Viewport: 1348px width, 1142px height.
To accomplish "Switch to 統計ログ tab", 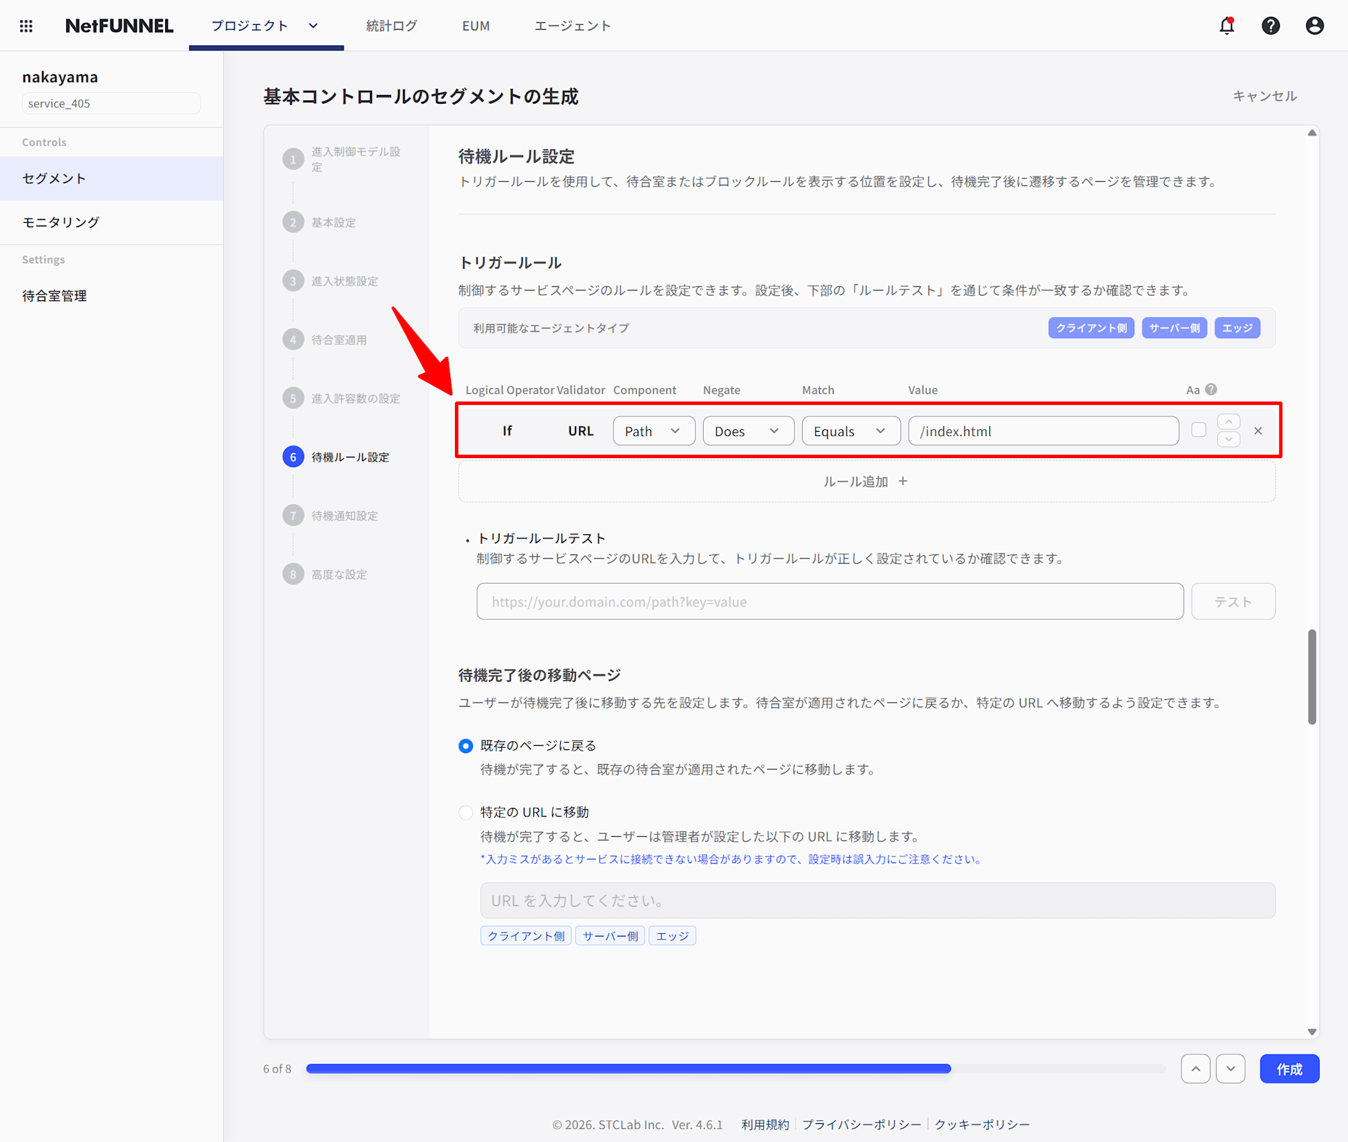I will [392, 26].
